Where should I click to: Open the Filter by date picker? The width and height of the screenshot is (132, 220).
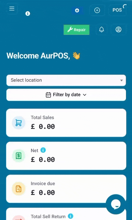pyautogui.click(x=66, y=95)
